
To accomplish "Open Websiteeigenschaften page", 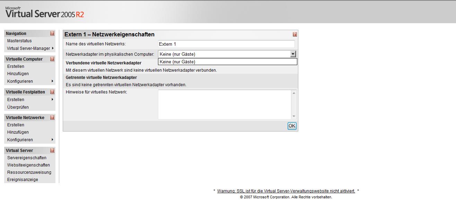I will [28, 165].
